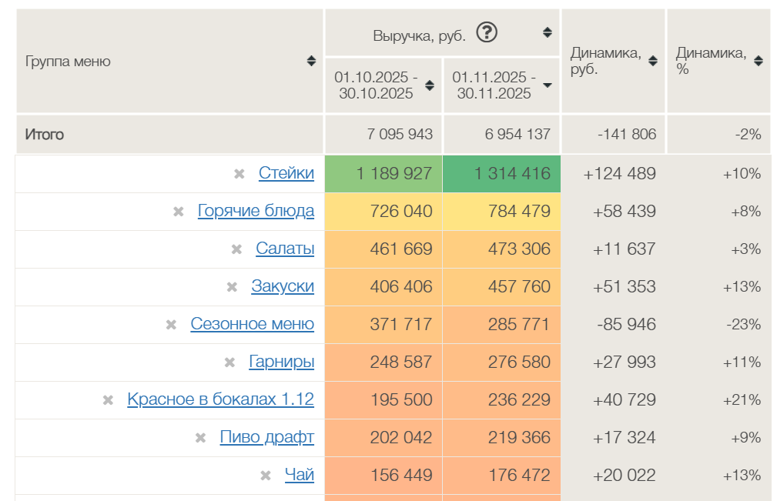777x501 pixels.
Task: Remove the Пиво драфт row with x icon
Action: (x=201, y=438)
